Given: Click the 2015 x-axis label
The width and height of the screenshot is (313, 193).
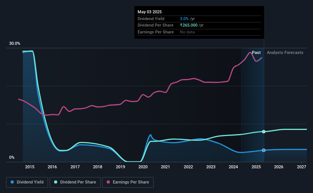Looking at the screenshot, I should tap(30, 167).
